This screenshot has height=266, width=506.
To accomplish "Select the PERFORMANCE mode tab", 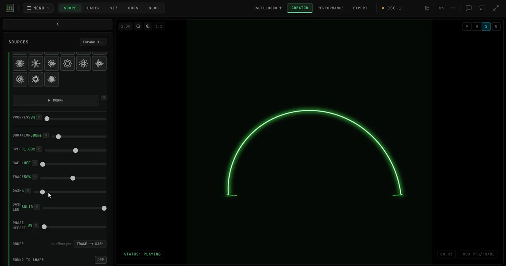I will [x=330, y=8].
